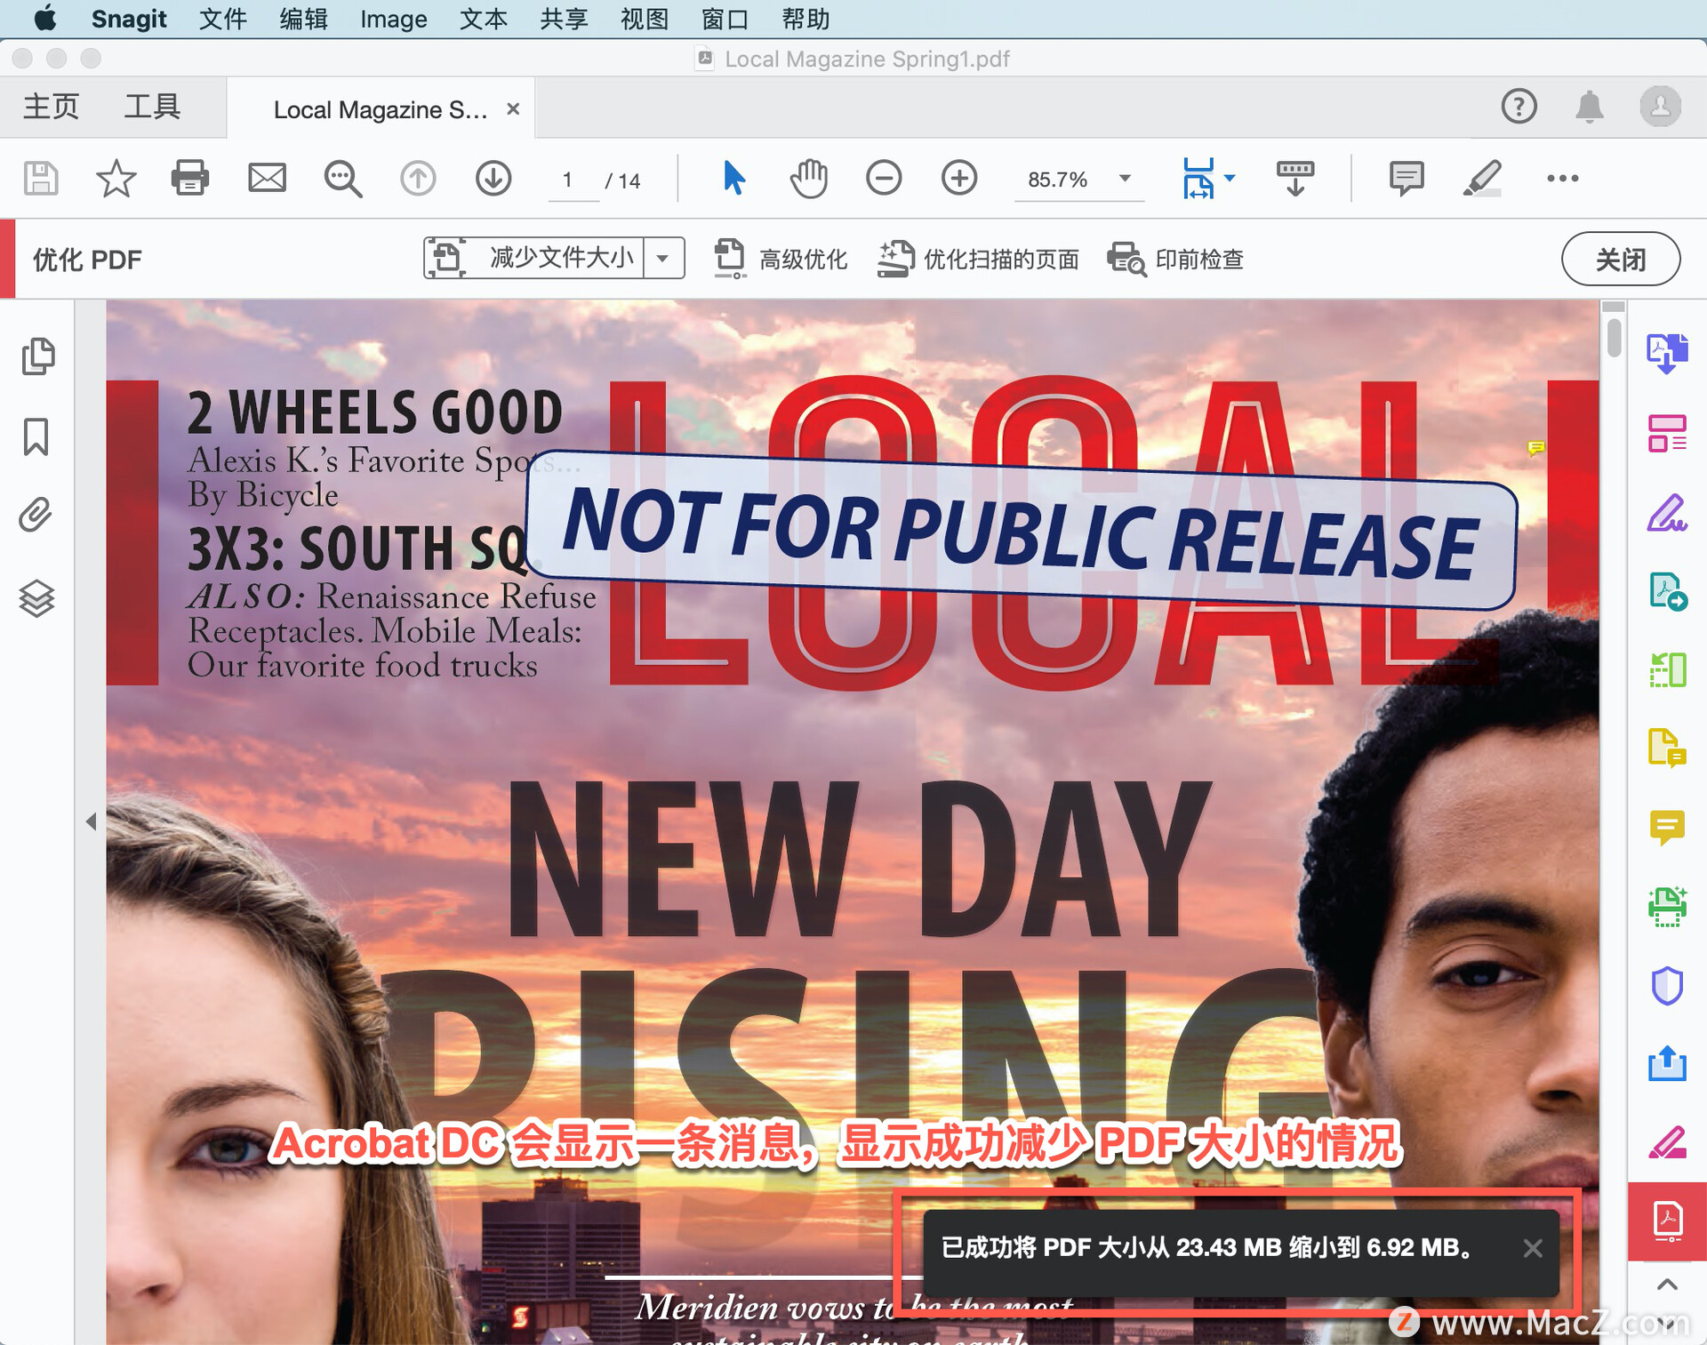This screenshot has width=1707, height=1345.
Task: Click the zoom out minus icon
Action: [883, 179]
